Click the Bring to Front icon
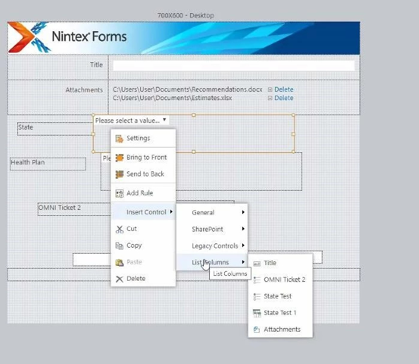 [119, 158]
